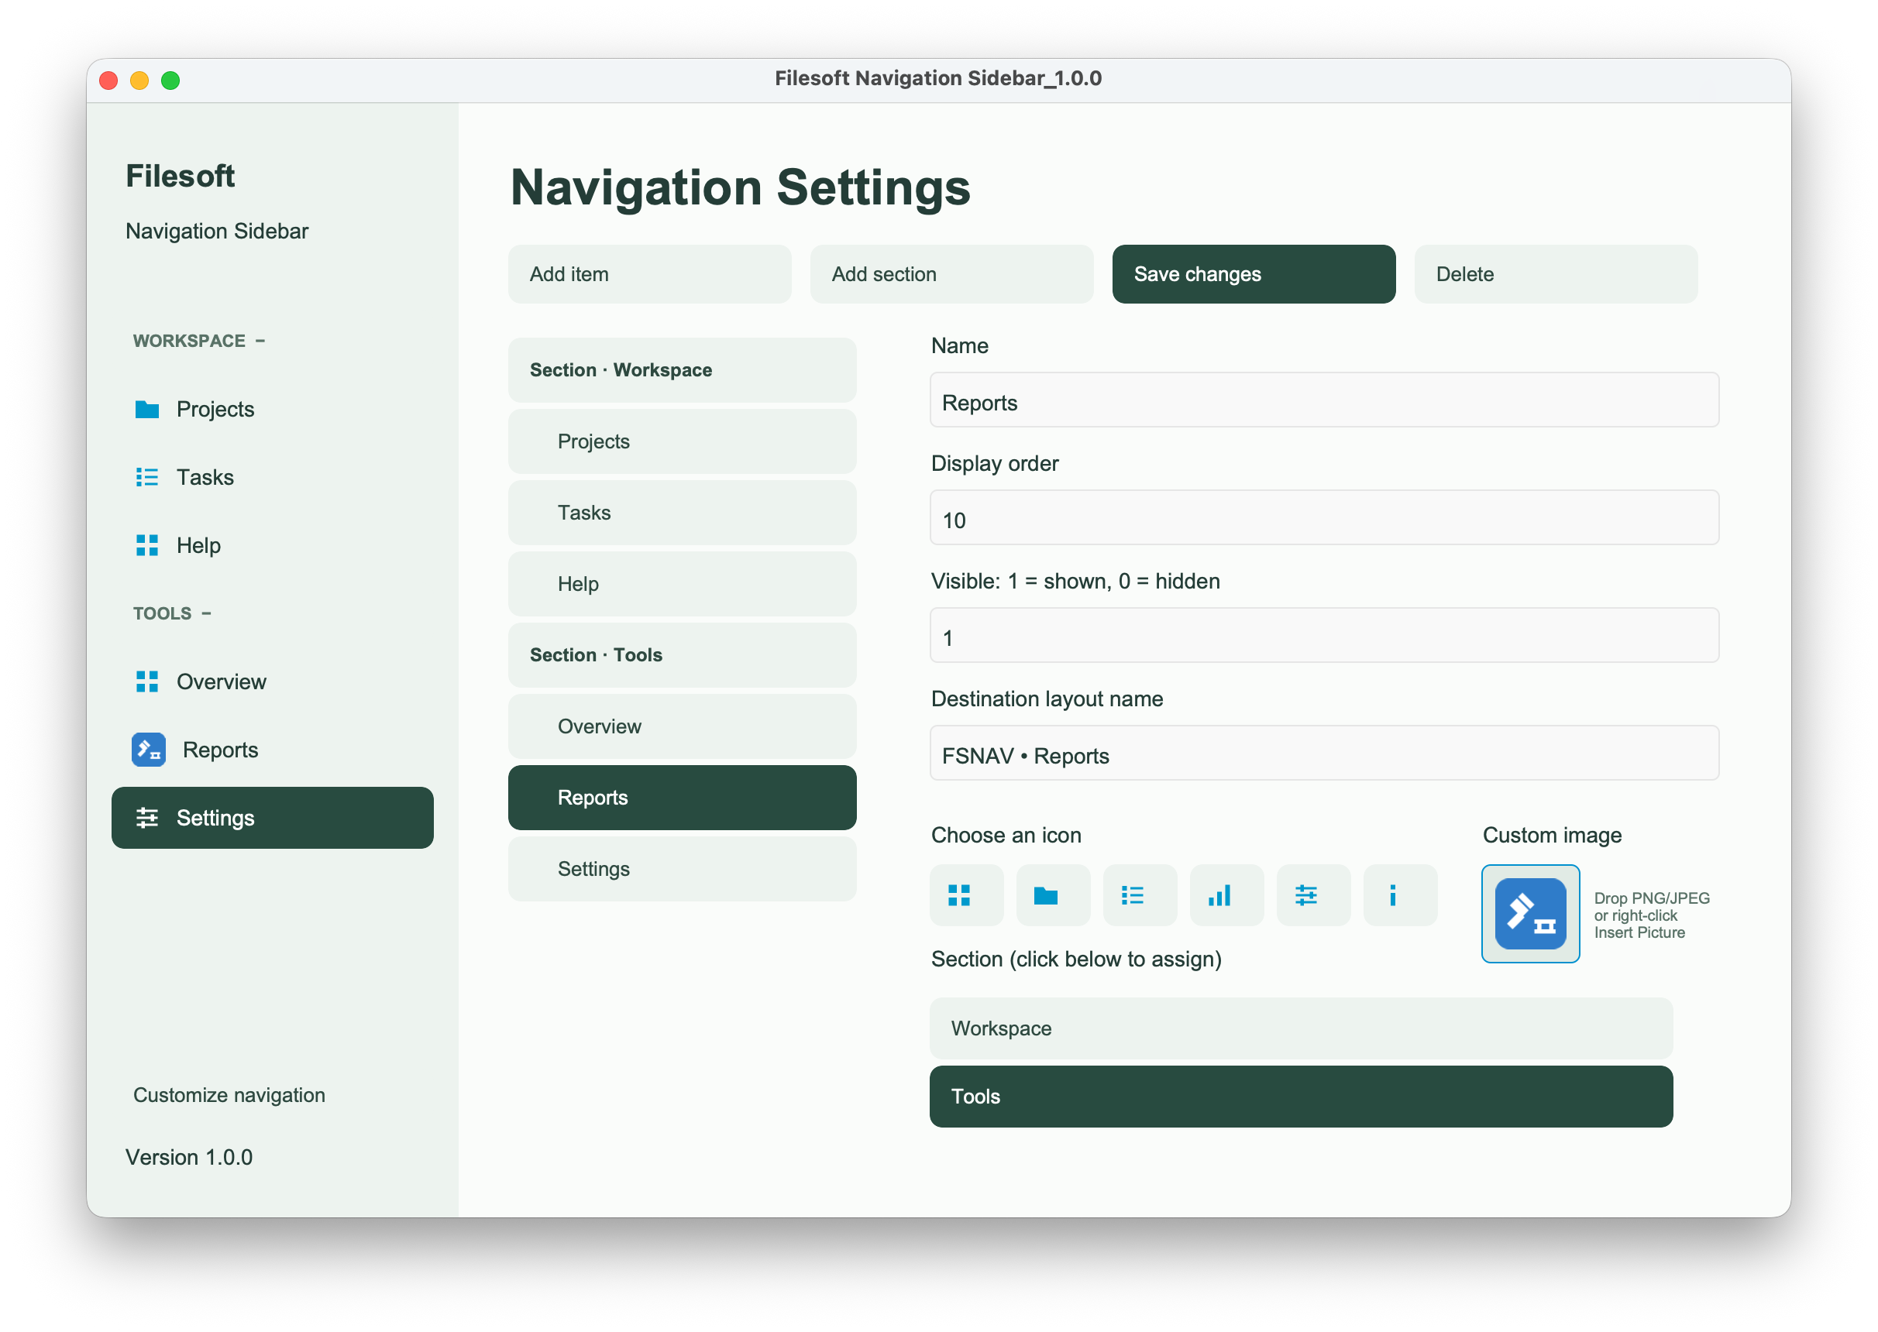1878x1332 pixels.
Task: Select Projects in the settings item list
Action: click(683, 441)
